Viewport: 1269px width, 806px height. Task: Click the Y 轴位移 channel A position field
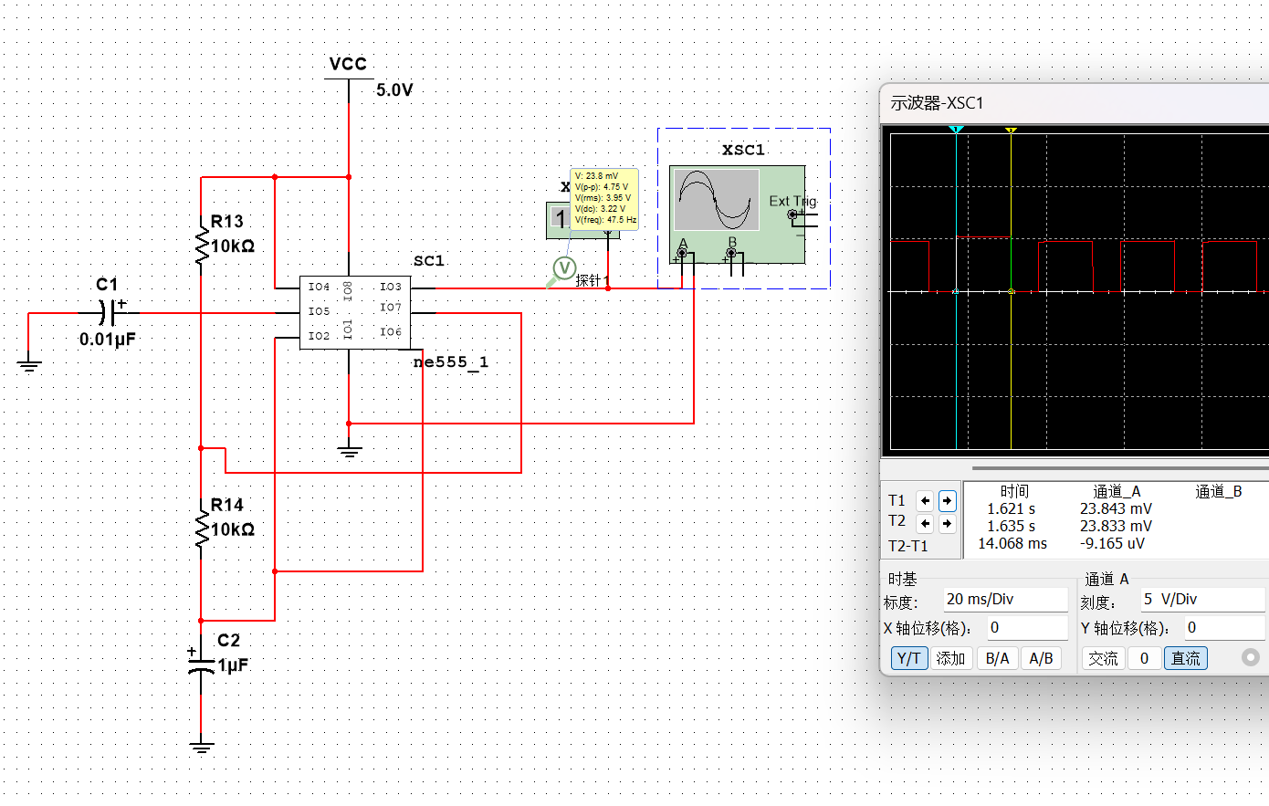(1224, 628)
